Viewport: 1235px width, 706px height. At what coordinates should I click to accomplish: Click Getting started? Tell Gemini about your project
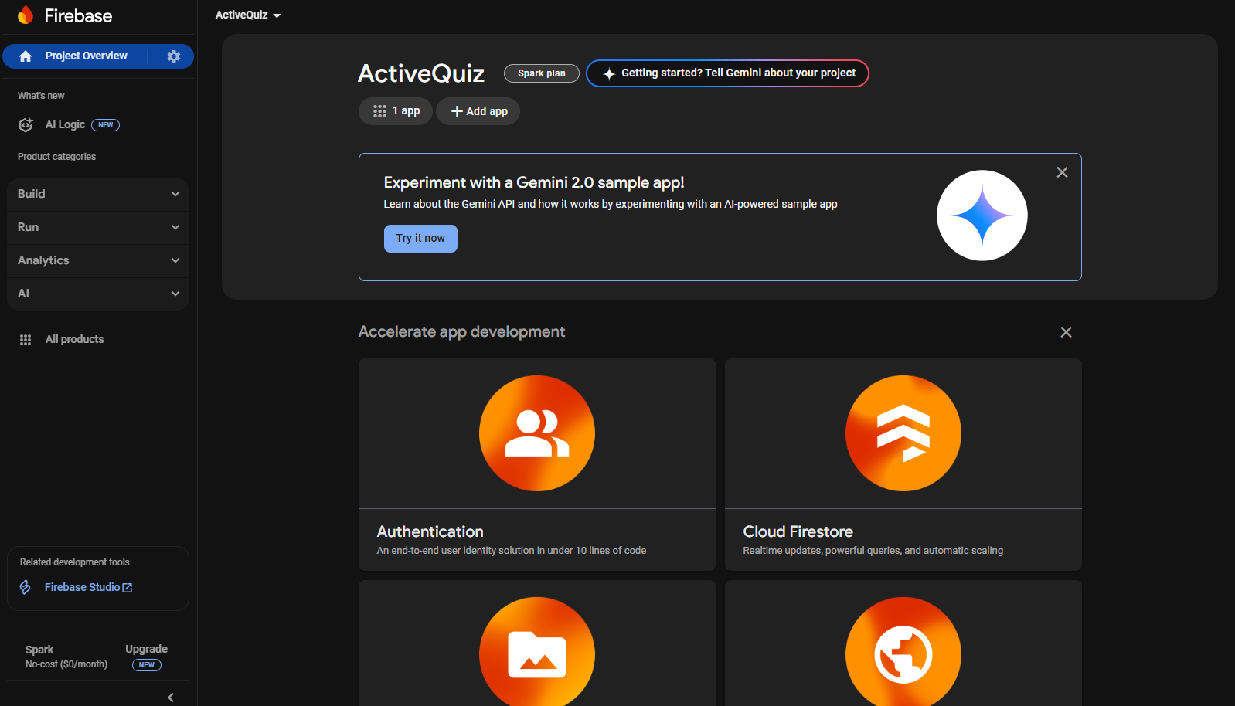pyautogui.click(x=727, y=73)
